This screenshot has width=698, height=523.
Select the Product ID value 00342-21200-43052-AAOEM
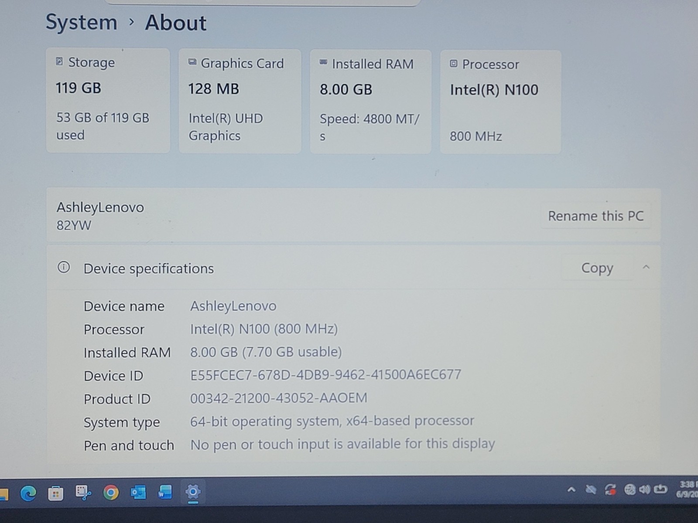(x=278, y=398)
